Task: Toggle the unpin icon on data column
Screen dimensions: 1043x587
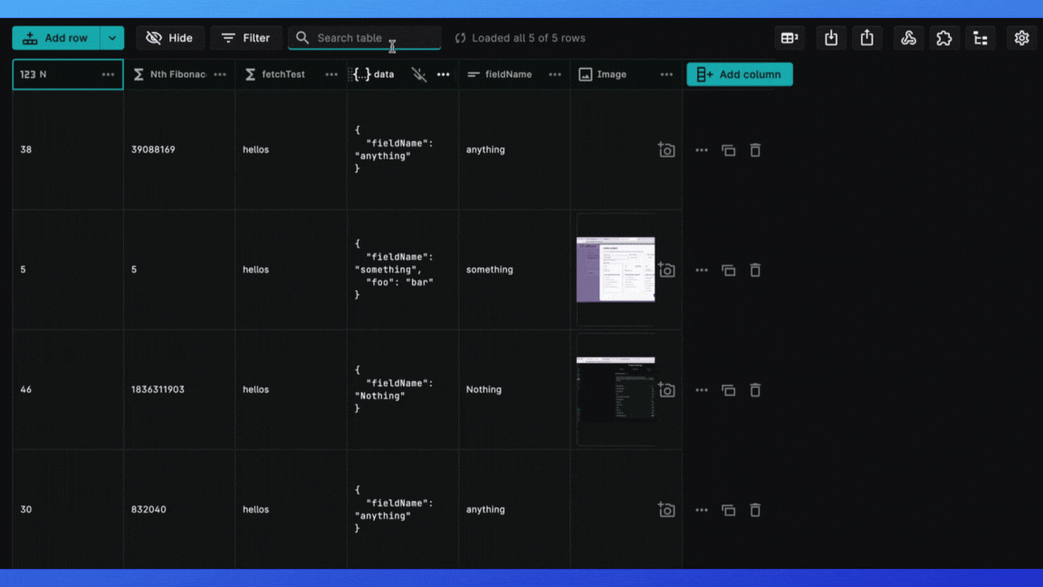Action: click(418, 74)
